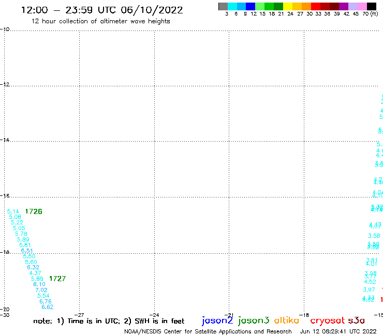This screenshot has width=383, height=336.
Task: Click the longitude axis label '-27'
Action: (79, 315)
